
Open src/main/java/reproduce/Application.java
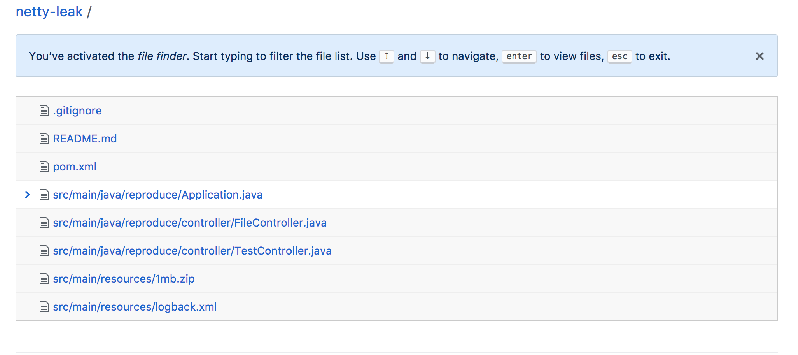157,194
